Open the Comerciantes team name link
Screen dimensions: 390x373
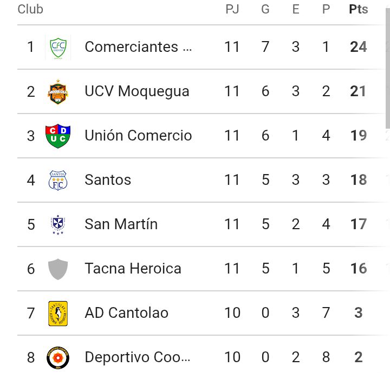coord(138,47)
